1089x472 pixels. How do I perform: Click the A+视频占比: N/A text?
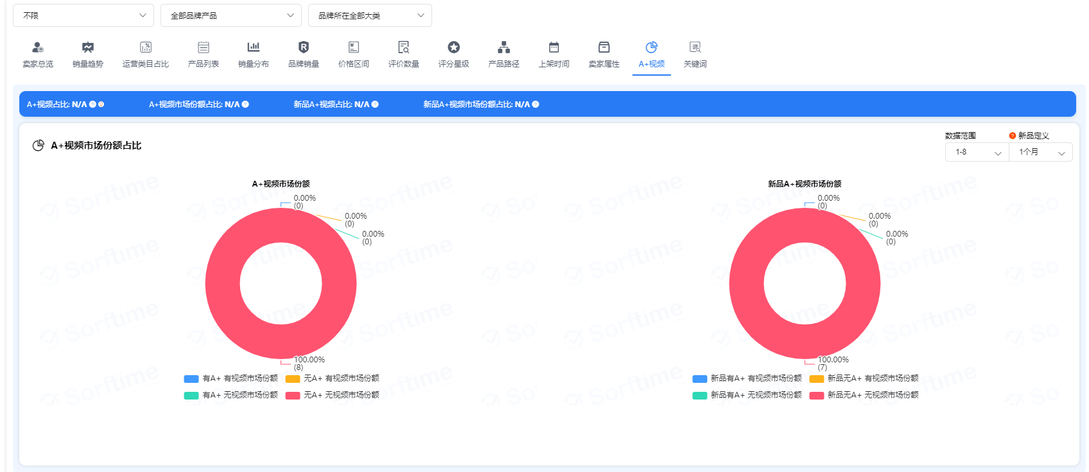tap(57, 105)
